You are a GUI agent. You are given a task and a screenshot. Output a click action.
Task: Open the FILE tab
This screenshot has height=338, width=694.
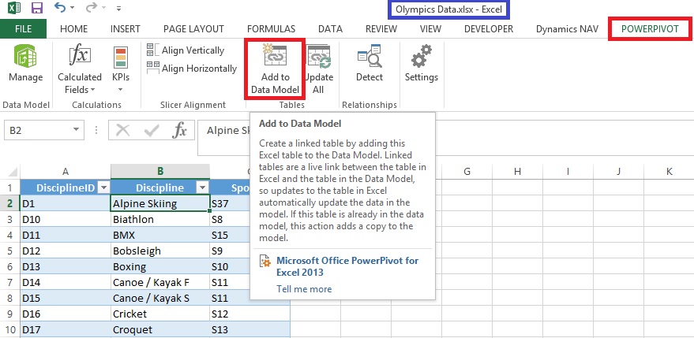click(x=23, y=29)
